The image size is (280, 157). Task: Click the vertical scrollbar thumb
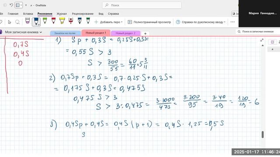click(x=262, y=134)
